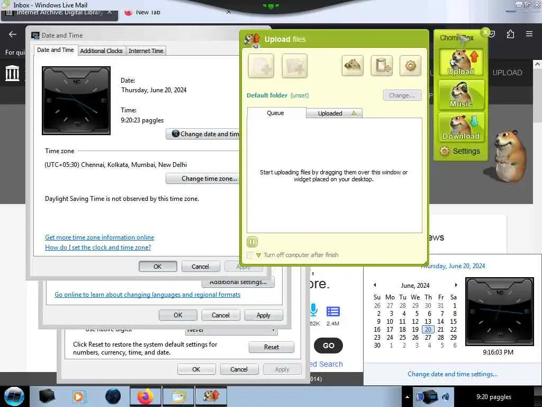
Task: Open the browser extensions puzzle icon
Action: tap(510, 34)
